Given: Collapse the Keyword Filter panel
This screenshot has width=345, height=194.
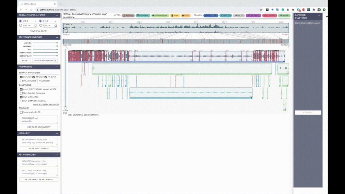Looking at the screenshot, I should pos(57,155).
